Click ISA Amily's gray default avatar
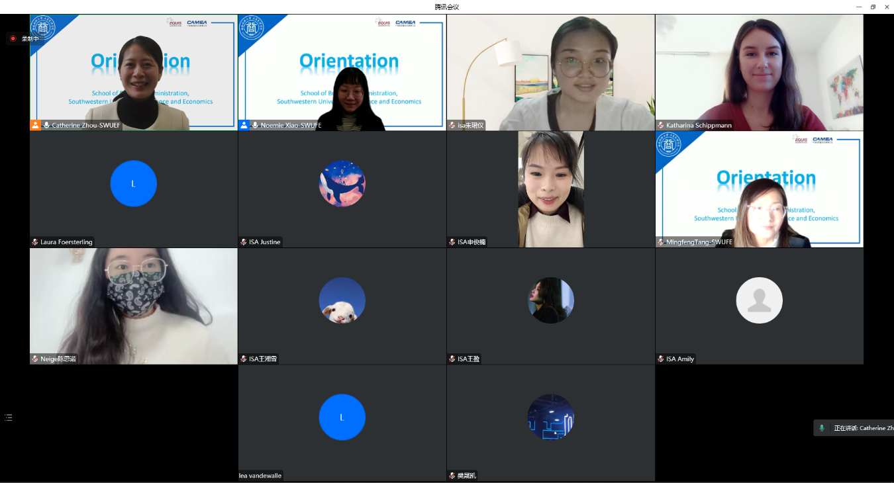894x483 pixels. pos(759,300)
